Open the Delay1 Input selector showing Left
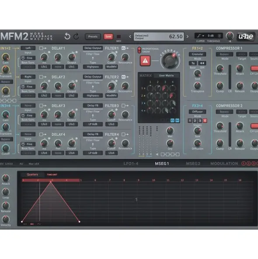 tap(28, 48)
